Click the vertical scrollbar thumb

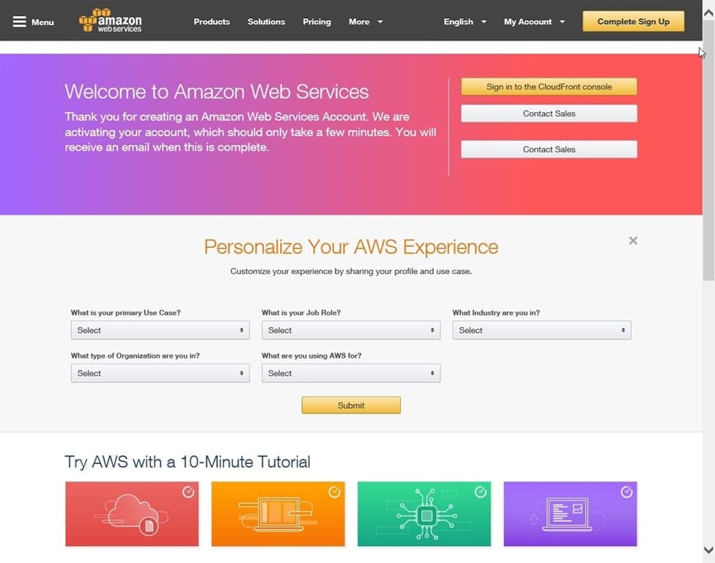coord(708,150)
